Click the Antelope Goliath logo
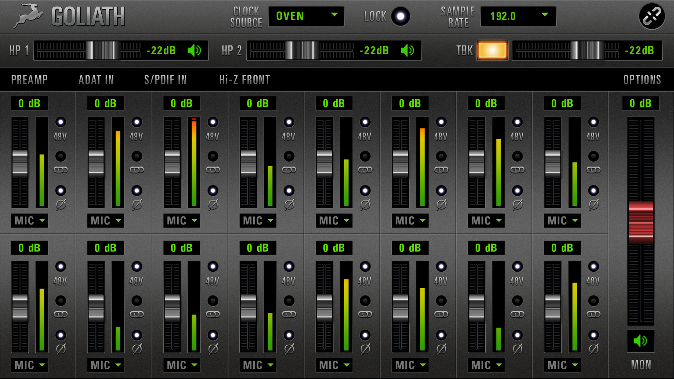Screen dimensions: 674x379 [69, 16]
